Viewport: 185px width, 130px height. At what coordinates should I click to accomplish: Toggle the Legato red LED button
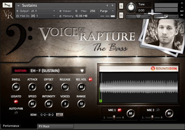coord(16,101)
